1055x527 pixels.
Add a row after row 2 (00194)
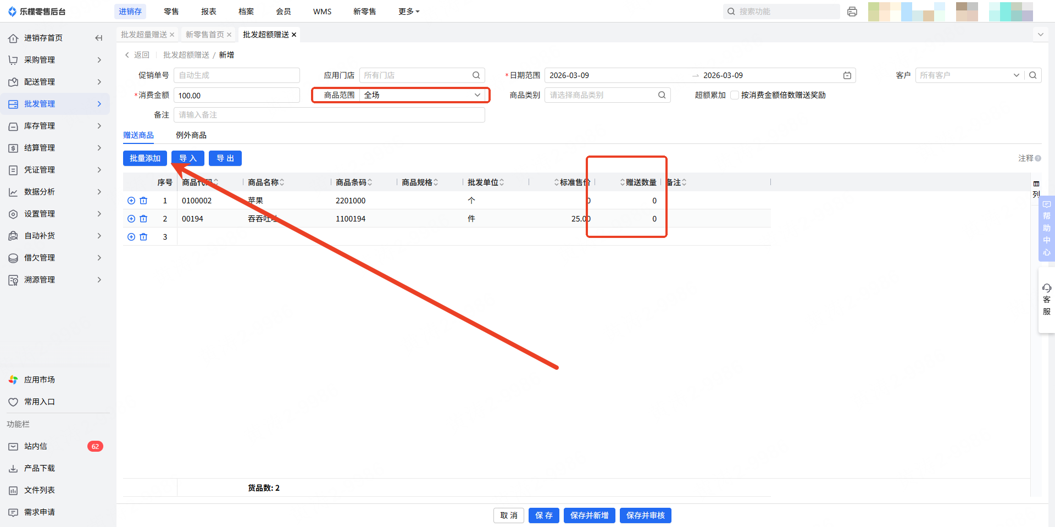pos(131,219)
